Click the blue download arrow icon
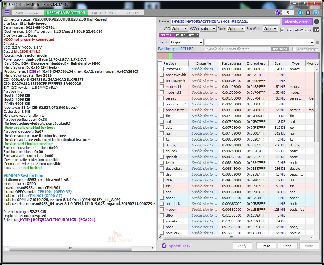Viewport: 324px width, 265px height. tap(300, 13)
